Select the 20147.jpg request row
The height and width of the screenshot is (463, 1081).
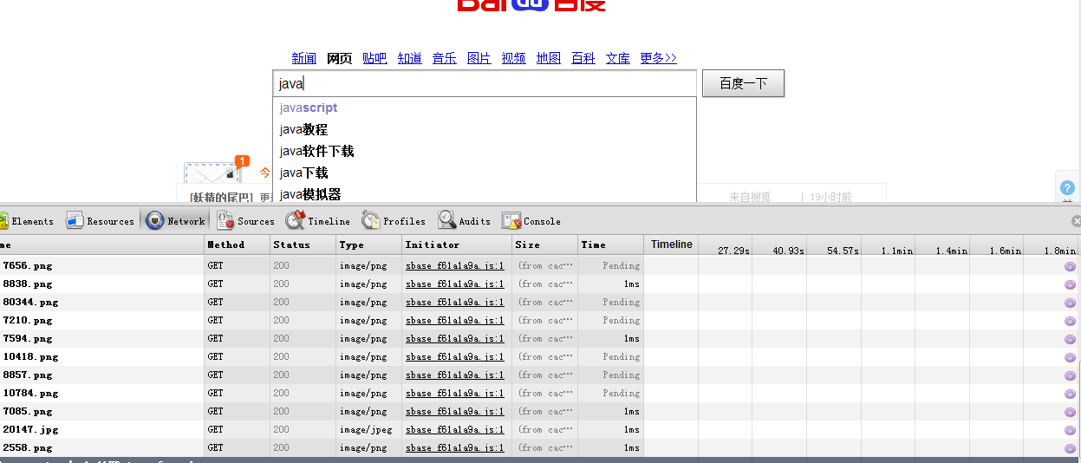[540, 430]
